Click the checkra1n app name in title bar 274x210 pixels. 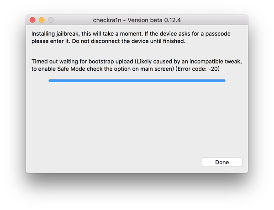(107, 20)
